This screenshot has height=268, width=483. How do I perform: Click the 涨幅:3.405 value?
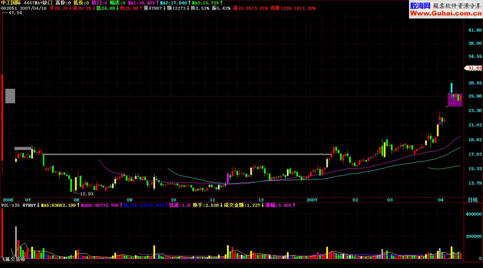[x=278, y=205]
